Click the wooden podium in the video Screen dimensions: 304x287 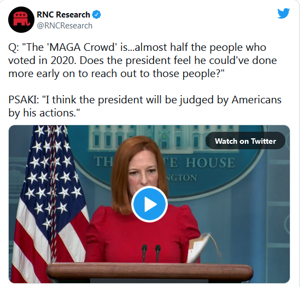coord(150,273)
